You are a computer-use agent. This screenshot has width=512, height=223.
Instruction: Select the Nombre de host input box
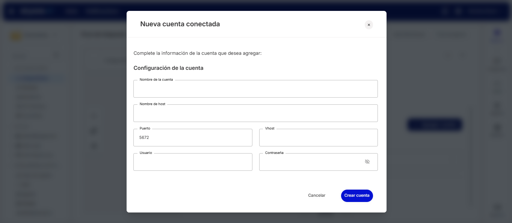[x=255, y=114]
